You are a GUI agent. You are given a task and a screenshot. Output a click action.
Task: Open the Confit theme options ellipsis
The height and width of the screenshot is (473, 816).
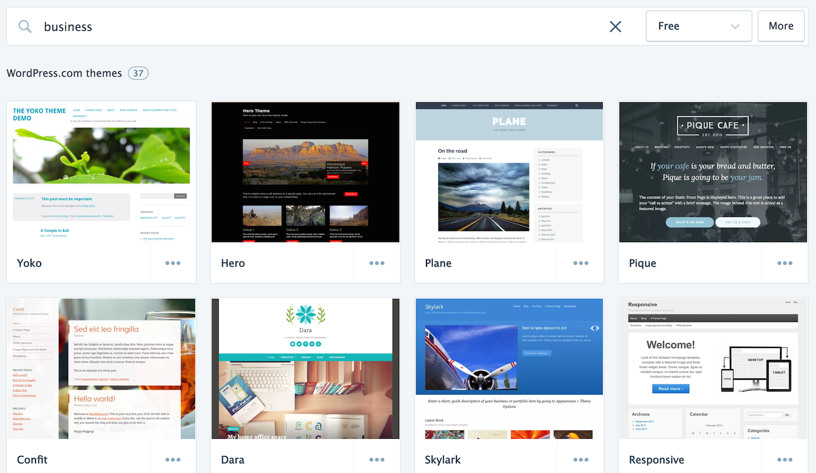point(173,460)
